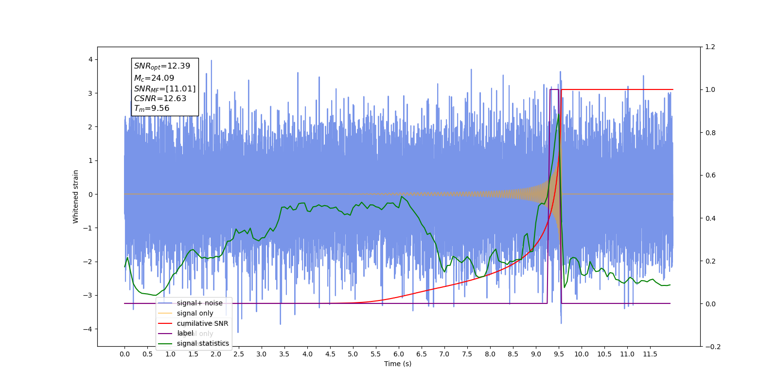Click the 4.5 tick on the time axis
778x389 pixels.
click(x=330, y=354)
